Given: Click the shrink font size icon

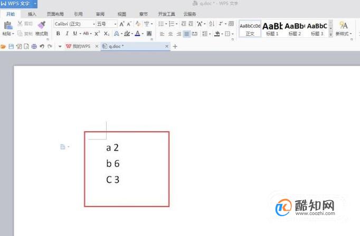Looking at the screenshot, I should [129, 24].
